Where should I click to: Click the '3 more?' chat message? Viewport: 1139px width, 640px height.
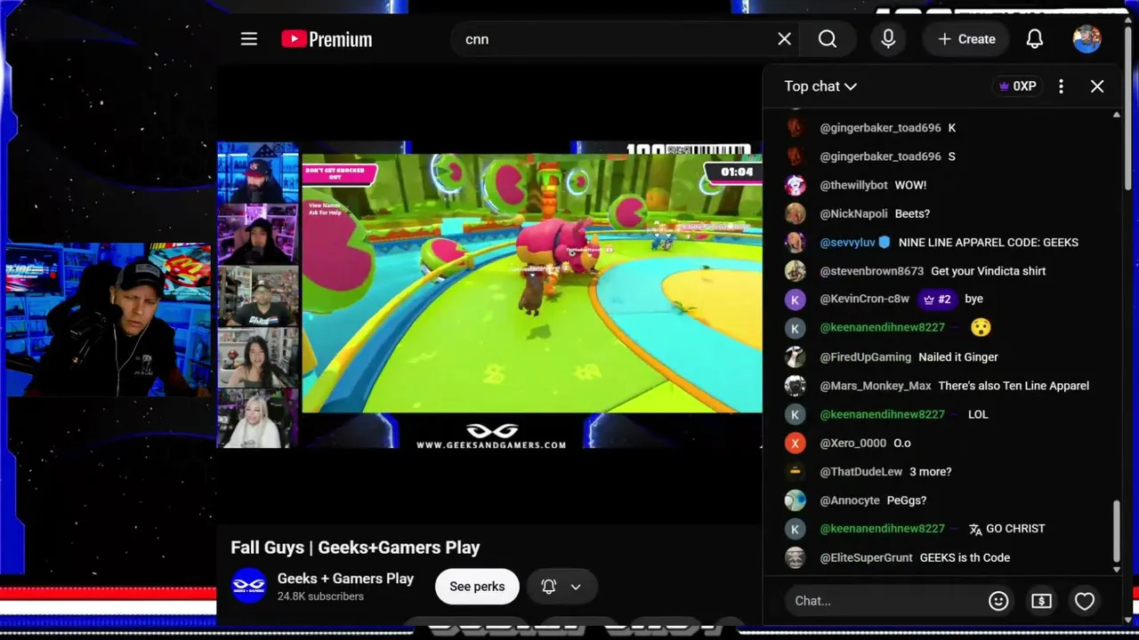pos(931,471)
